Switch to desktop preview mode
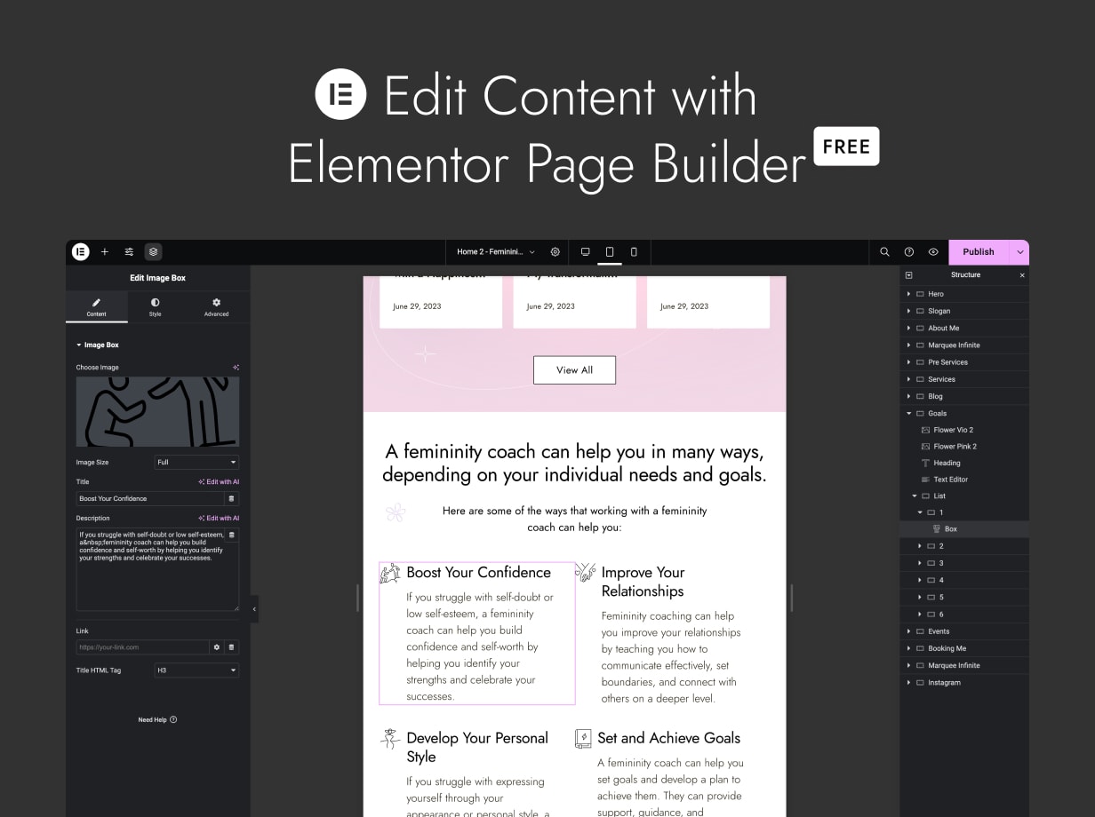Viewport: 1095px width, 817px height. coord(586,251)
